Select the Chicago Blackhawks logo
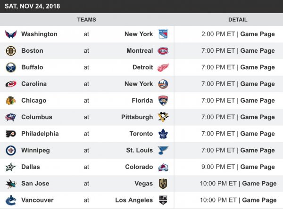Image resolution: width=283 pixels, height=209 pixels. (11, 101)
